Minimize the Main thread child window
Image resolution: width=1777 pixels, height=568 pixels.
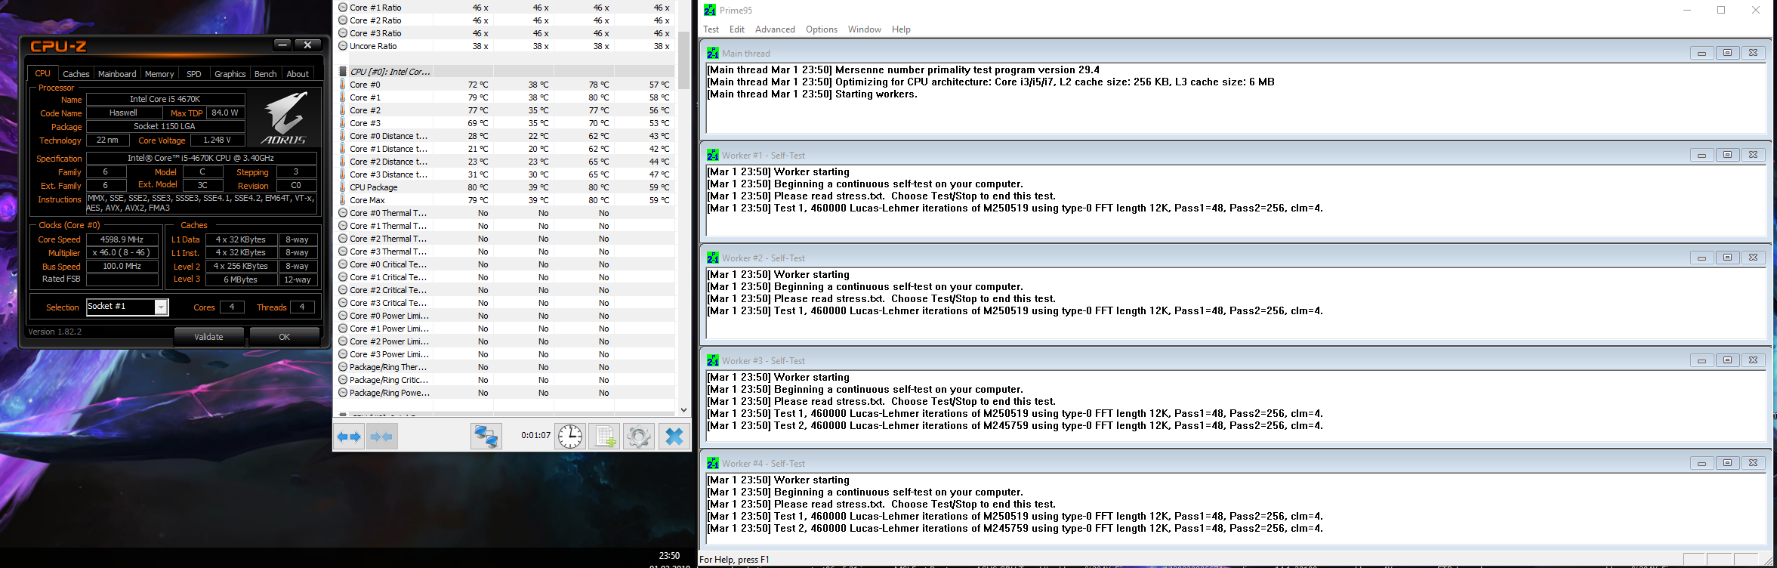point(1701,53)
